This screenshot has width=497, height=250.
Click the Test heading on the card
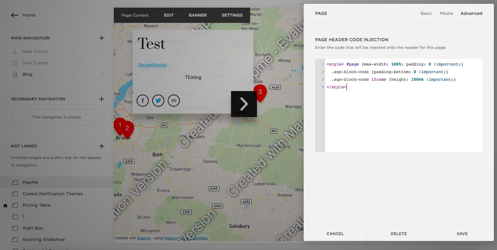pyautogui.click(x=151, y=44)
